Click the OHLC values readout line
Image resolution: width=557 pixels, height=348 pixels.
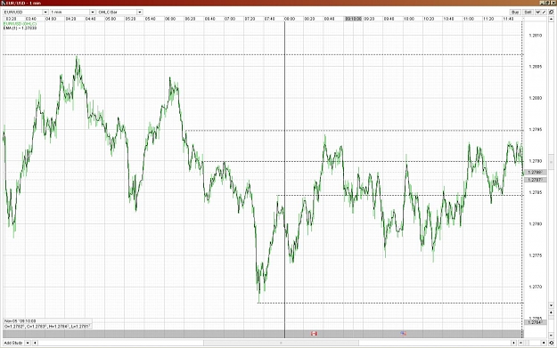pyautogui.click(x=47, y=326)
